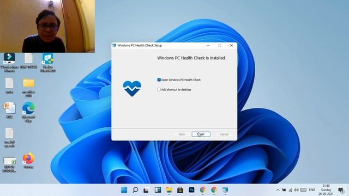Open Task View from the taskbar

pyautogui.click(x=146, y=190)
